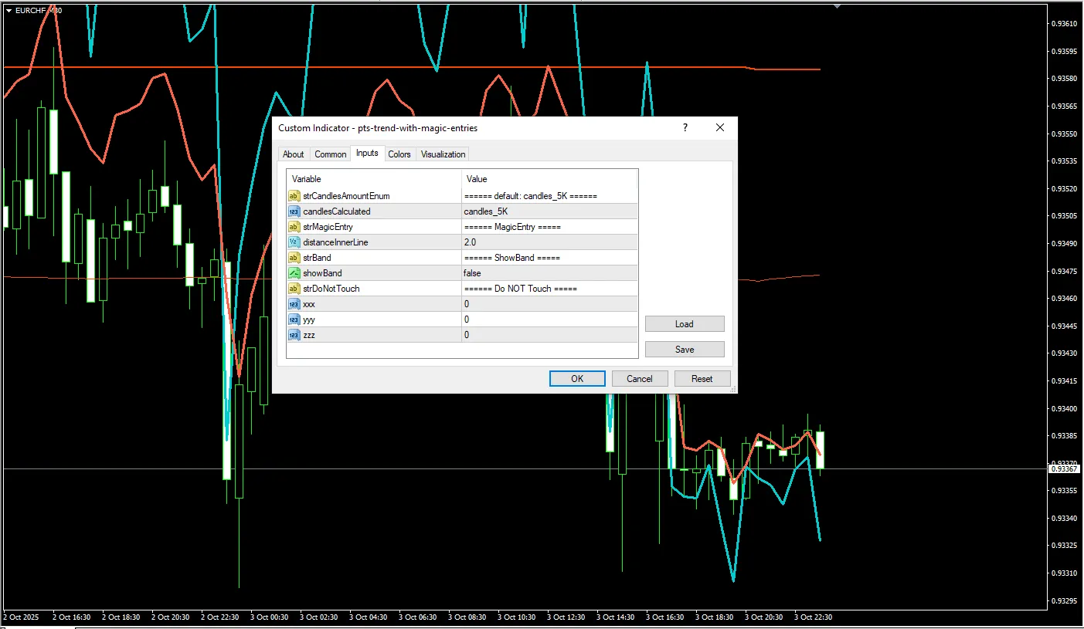Select the Inputs tab
The image size is (1084, 629).
coord(367,153)
